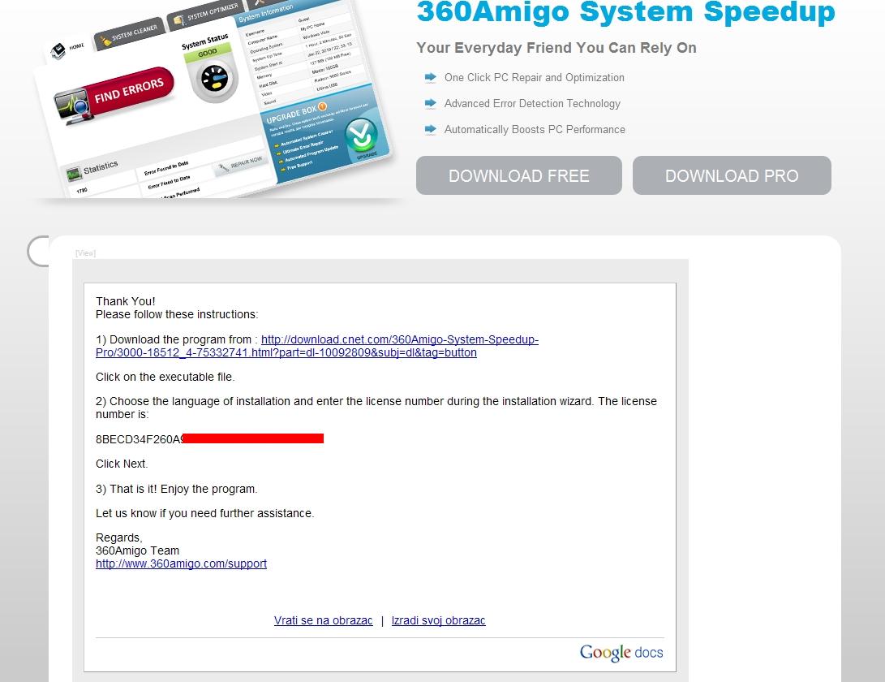Click the small [View] label
Viewport: 885px width, 682px height.
(85, 253)
